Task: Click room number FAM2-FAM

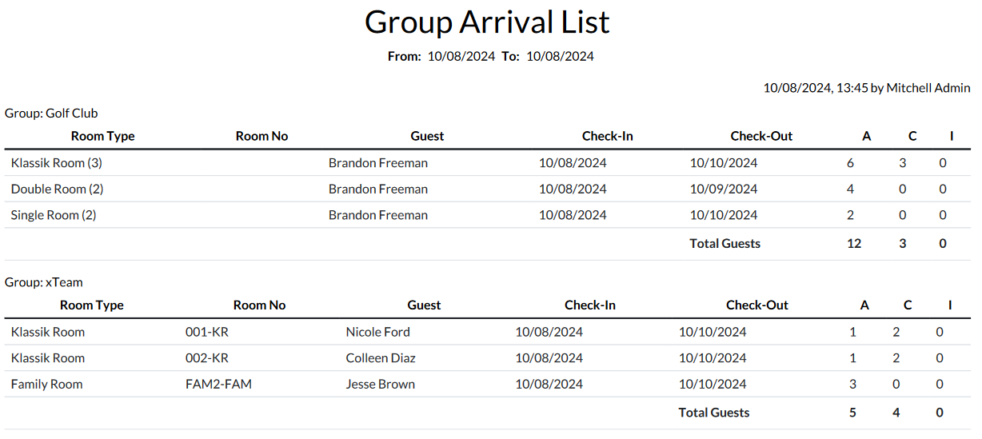Action: click(x=218, y=385)
